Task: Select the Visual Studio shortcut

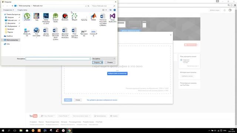Action: pyautogui.click(x=113, y=18)
